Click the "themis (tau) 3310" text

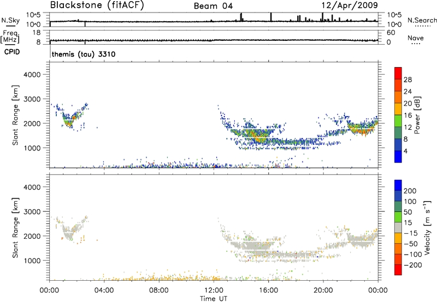pyautogui.click(x=84, y=54)
